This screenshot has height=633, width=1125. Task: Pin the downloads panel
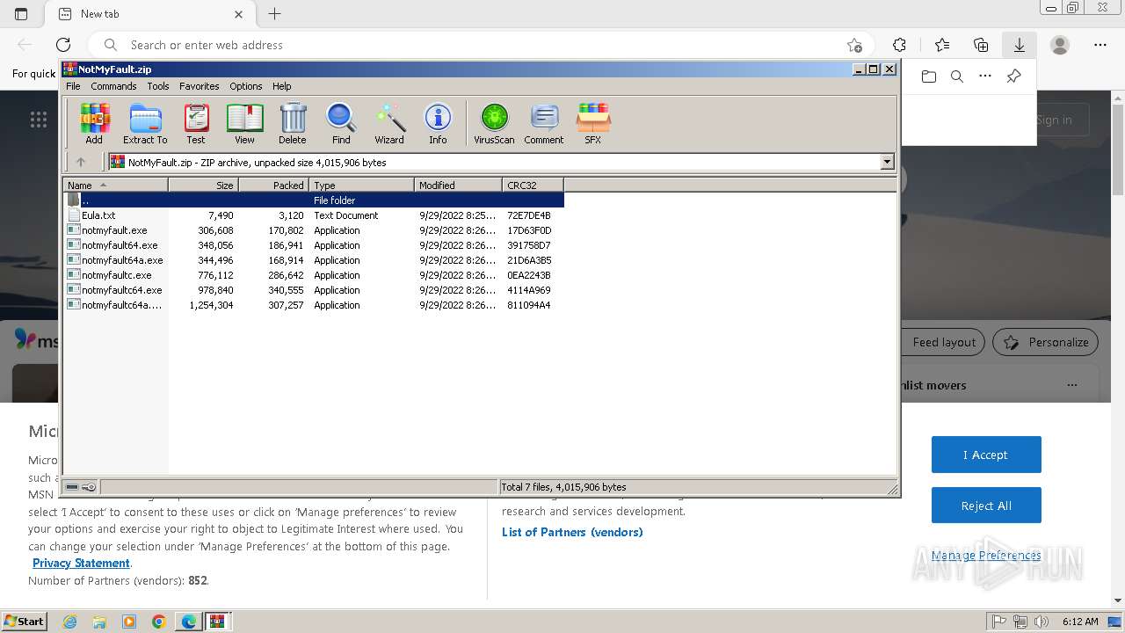click(x=1013, y=76)
